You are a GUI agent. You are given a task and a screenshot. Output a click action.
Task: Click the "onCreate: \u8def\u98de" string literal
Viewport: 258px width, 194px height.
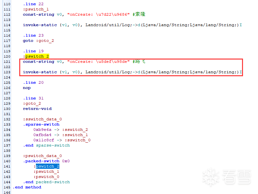coord(99,62)
